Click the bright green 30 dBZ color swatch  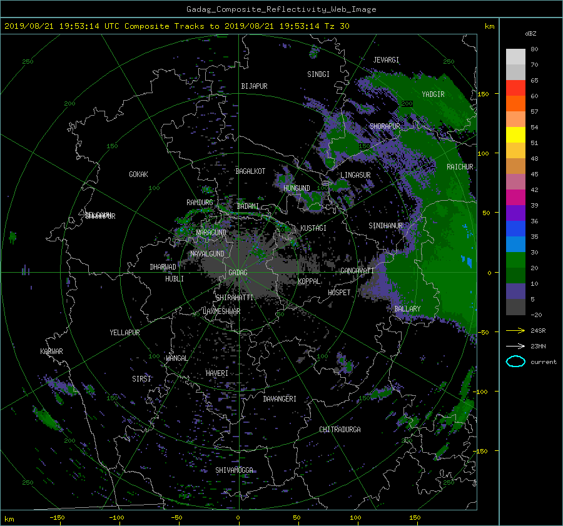[515, 260]
